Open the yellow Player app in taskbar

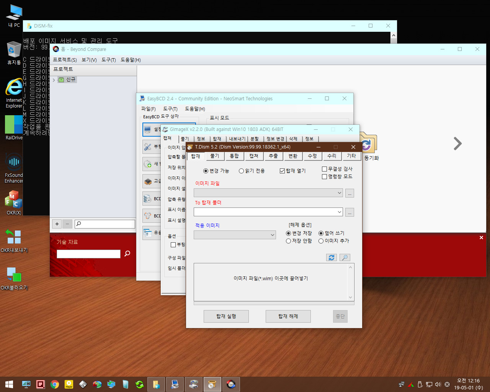[x=69, y=384]
